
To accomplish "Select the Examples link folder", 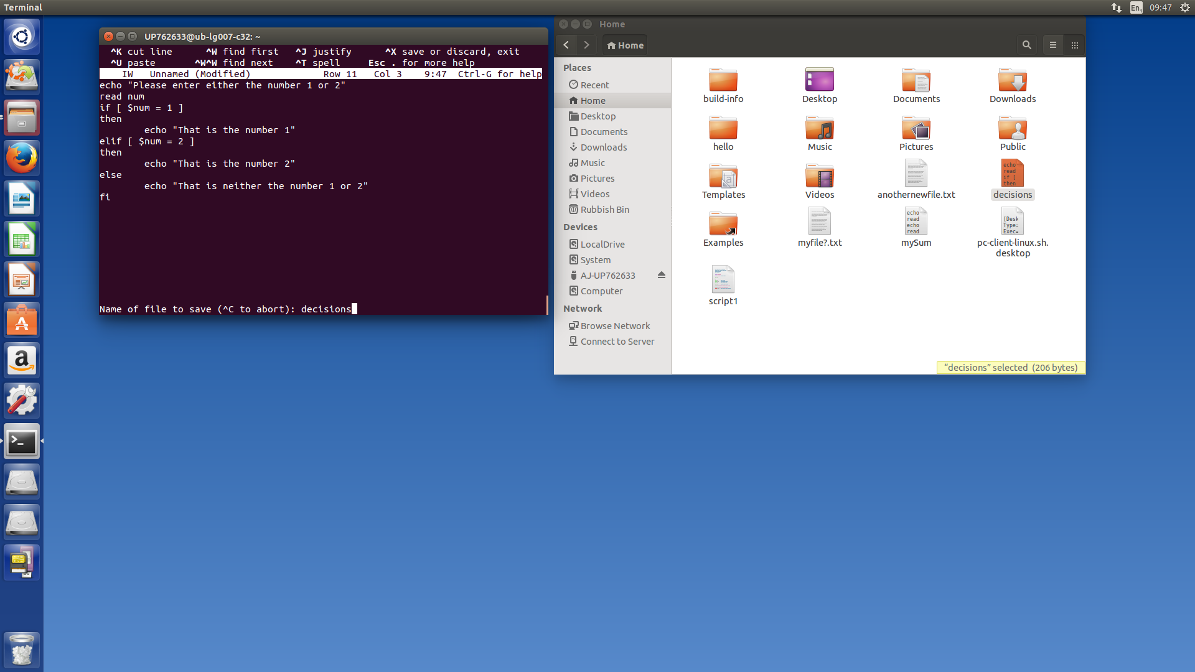I will 723,229.
